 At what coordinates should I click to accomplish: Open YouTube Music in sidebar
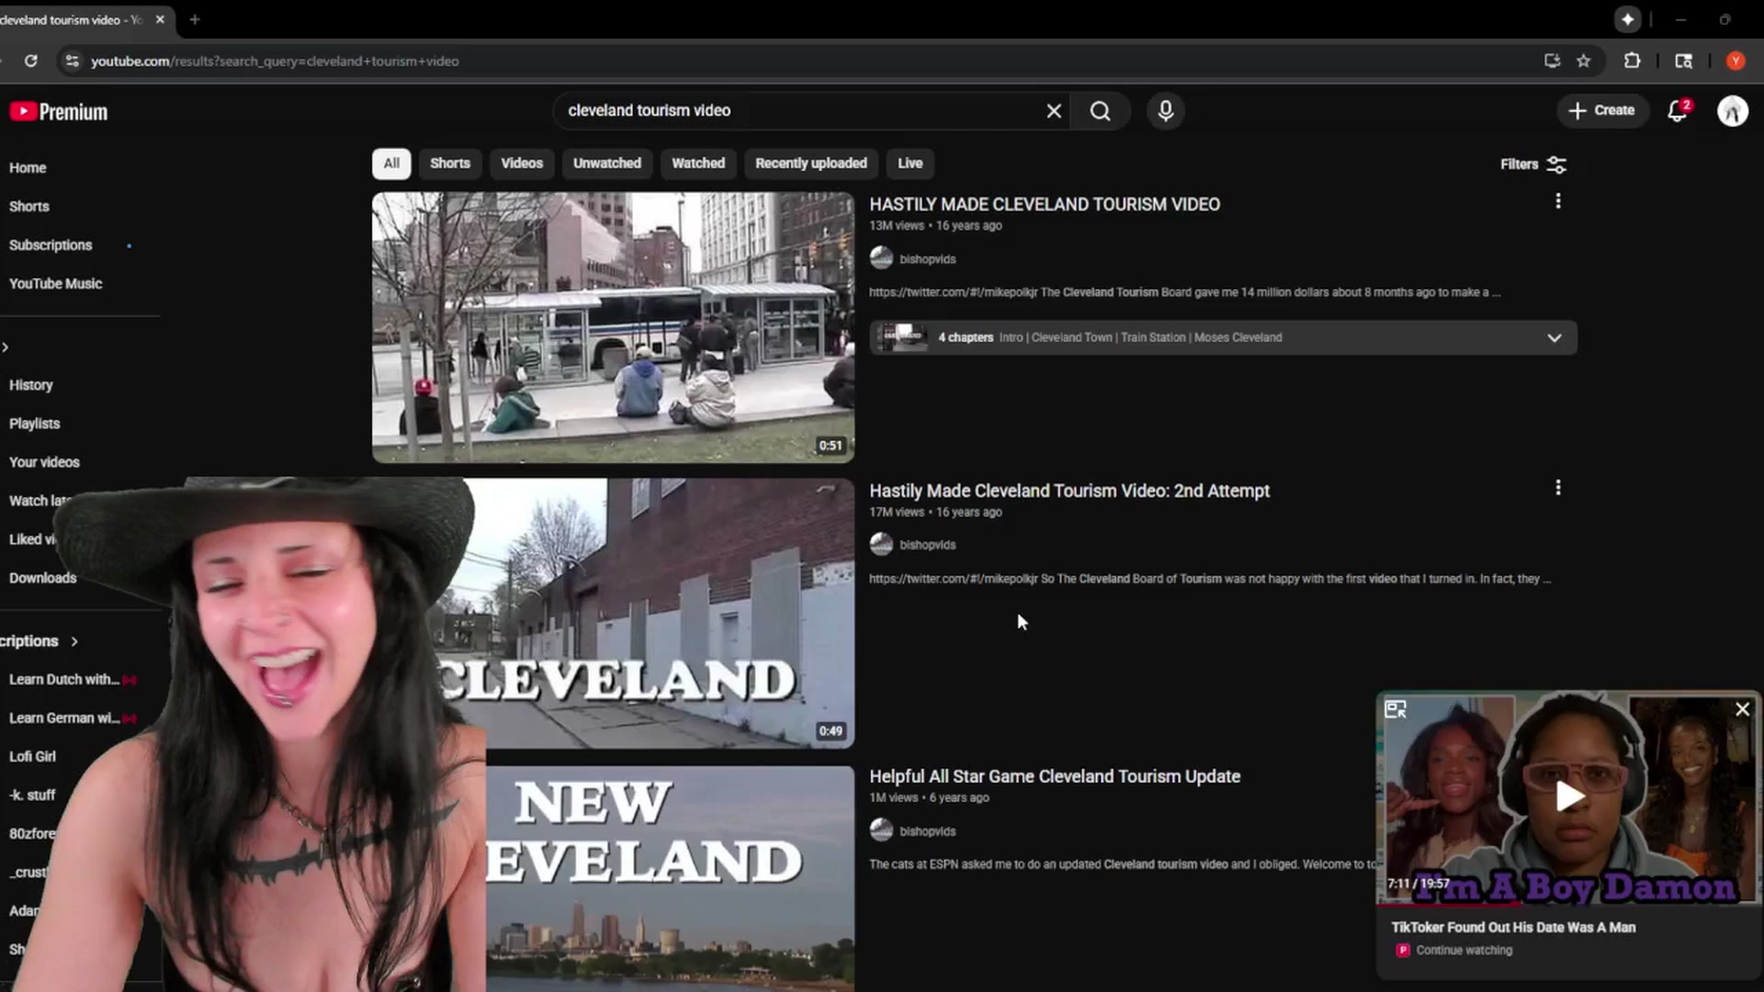point(55,284)
